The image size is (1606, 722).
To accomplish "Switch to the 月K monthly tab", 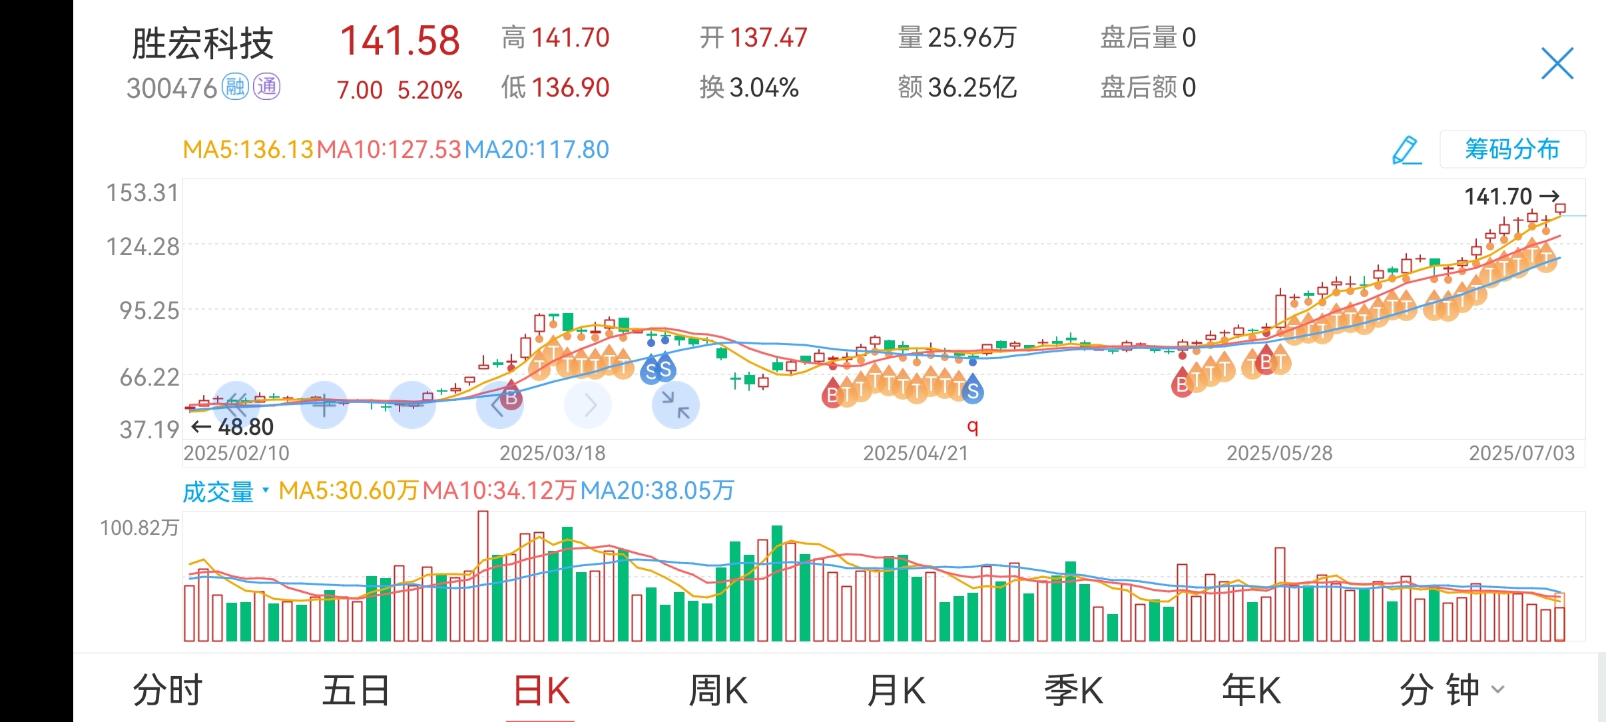I will 896,689.
